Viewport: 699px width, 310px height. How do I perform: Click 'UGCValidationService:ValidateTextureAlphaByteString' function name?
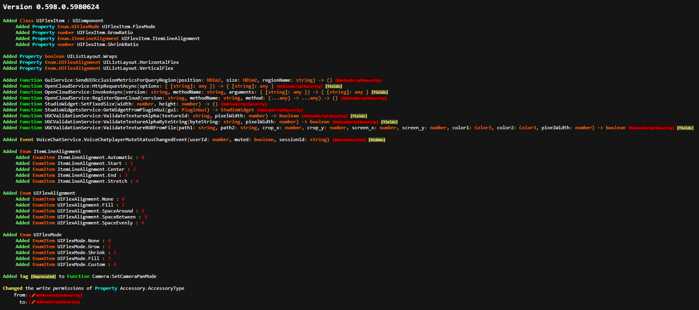(x=116, y=122)
